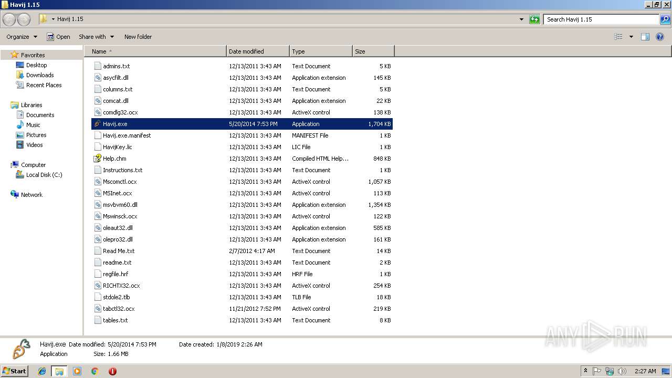This screenshot has height=378, width=672.
Task: Open the Help question mark icon
Action: pyautogui.click(x=660, y=37)
